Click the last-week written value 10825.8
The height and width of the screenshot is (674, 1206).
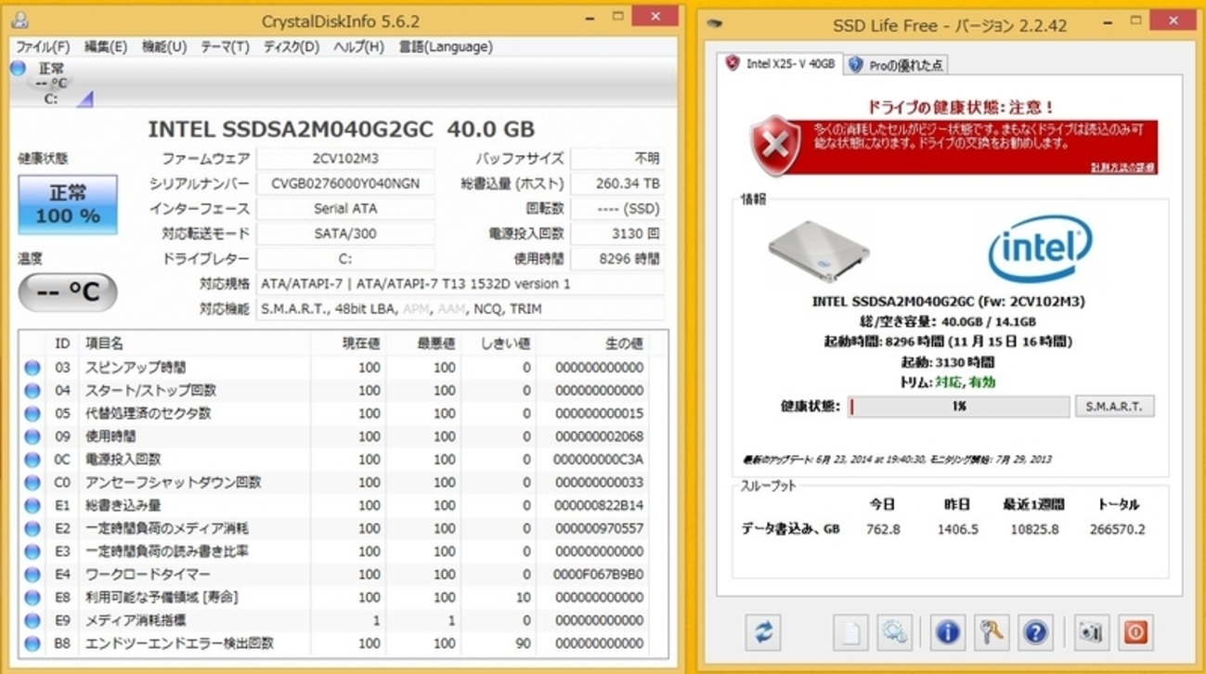[1035, 529]
